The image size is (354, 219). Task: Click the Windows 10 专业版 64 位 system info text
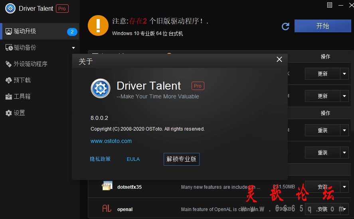(147, 33)
